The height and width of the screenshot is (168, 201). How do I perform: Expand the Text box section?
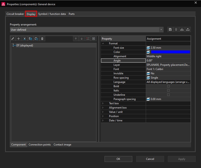pos(103,103)
